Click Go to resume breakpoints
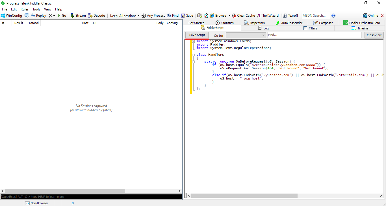The height and width of the screenshot is (206, 386). pyautogui.click(x=62, y=16)
